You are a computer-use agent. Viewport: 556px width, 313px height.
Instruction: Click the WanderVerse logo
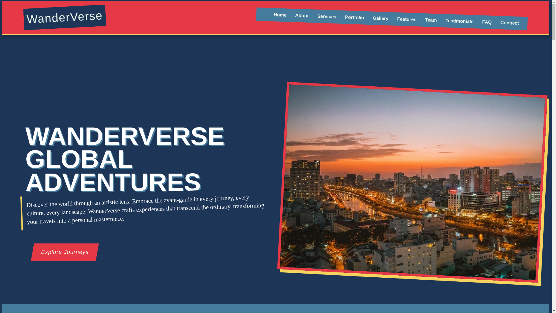pyautogui.click(x=65, y=17)
